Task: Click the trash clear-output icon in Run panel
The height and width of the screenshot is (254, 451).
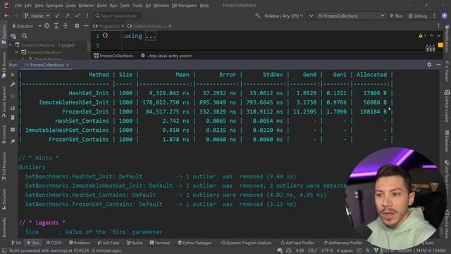Action: click(13, 118)
